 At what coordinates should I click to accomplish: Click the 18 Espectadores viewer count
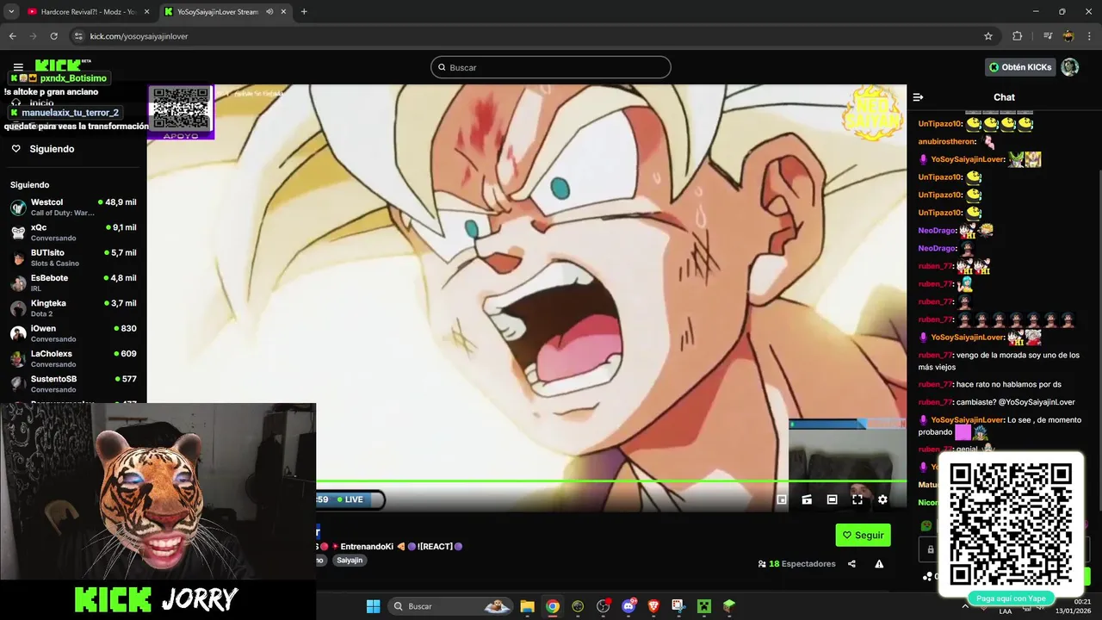coord(797,564)
